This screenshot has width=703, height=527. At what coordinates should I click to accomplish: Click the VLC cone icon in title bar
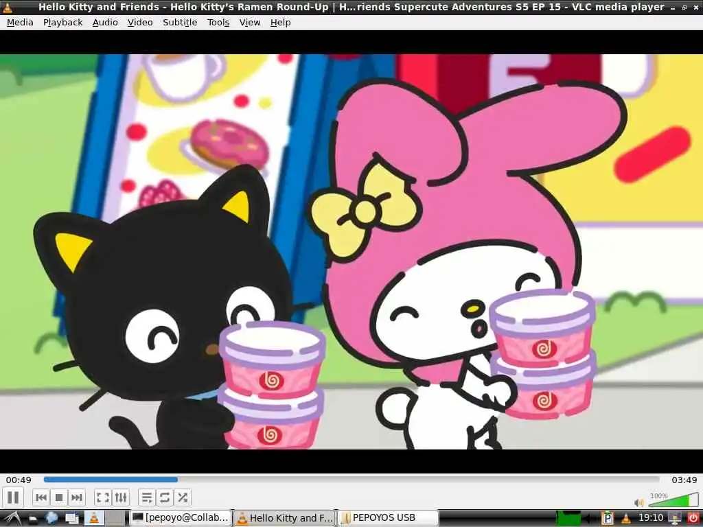coord(7,7)
